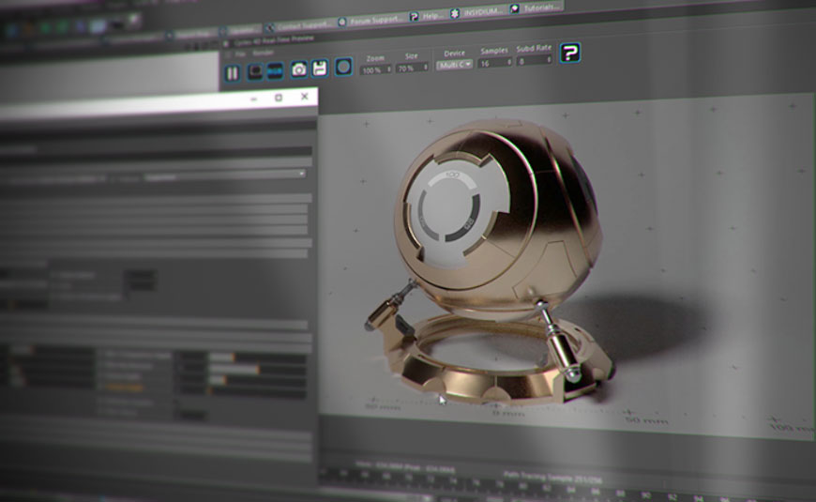Click the Zoom percentage stepper field

(x=373, y=69)
